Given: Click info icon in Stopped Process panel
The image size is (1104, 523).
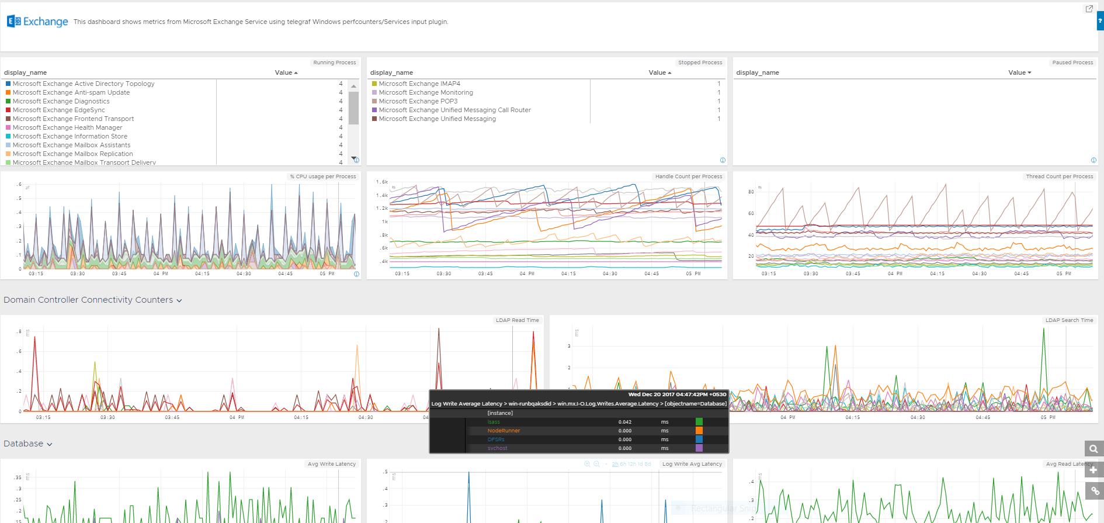Looking at the screenshot, I should point(723,160).
